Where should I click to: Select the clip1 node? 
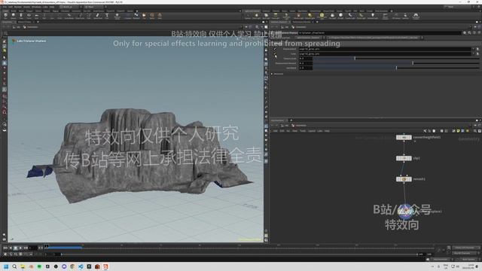pos(404,158)
